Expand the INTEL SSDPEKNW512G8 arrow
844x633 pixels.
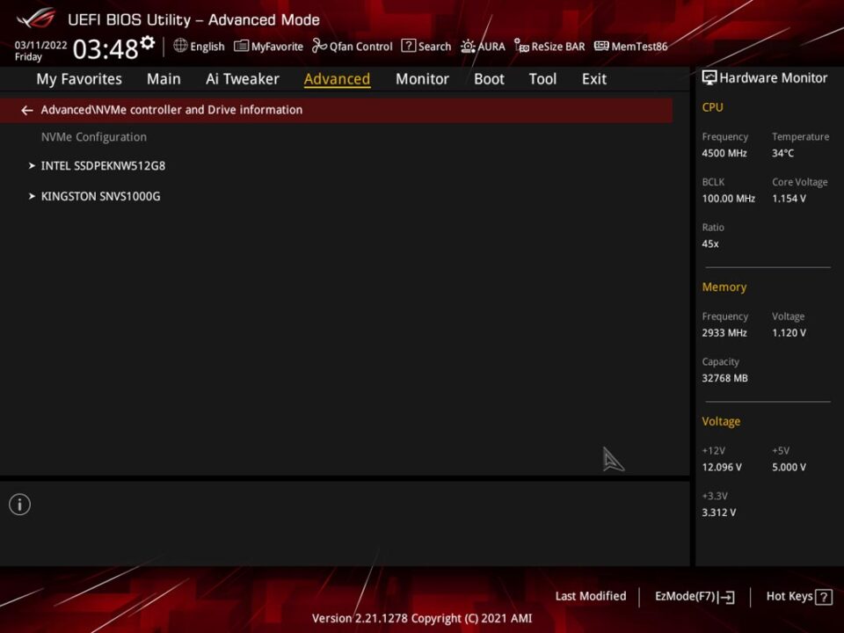point(32,166)
